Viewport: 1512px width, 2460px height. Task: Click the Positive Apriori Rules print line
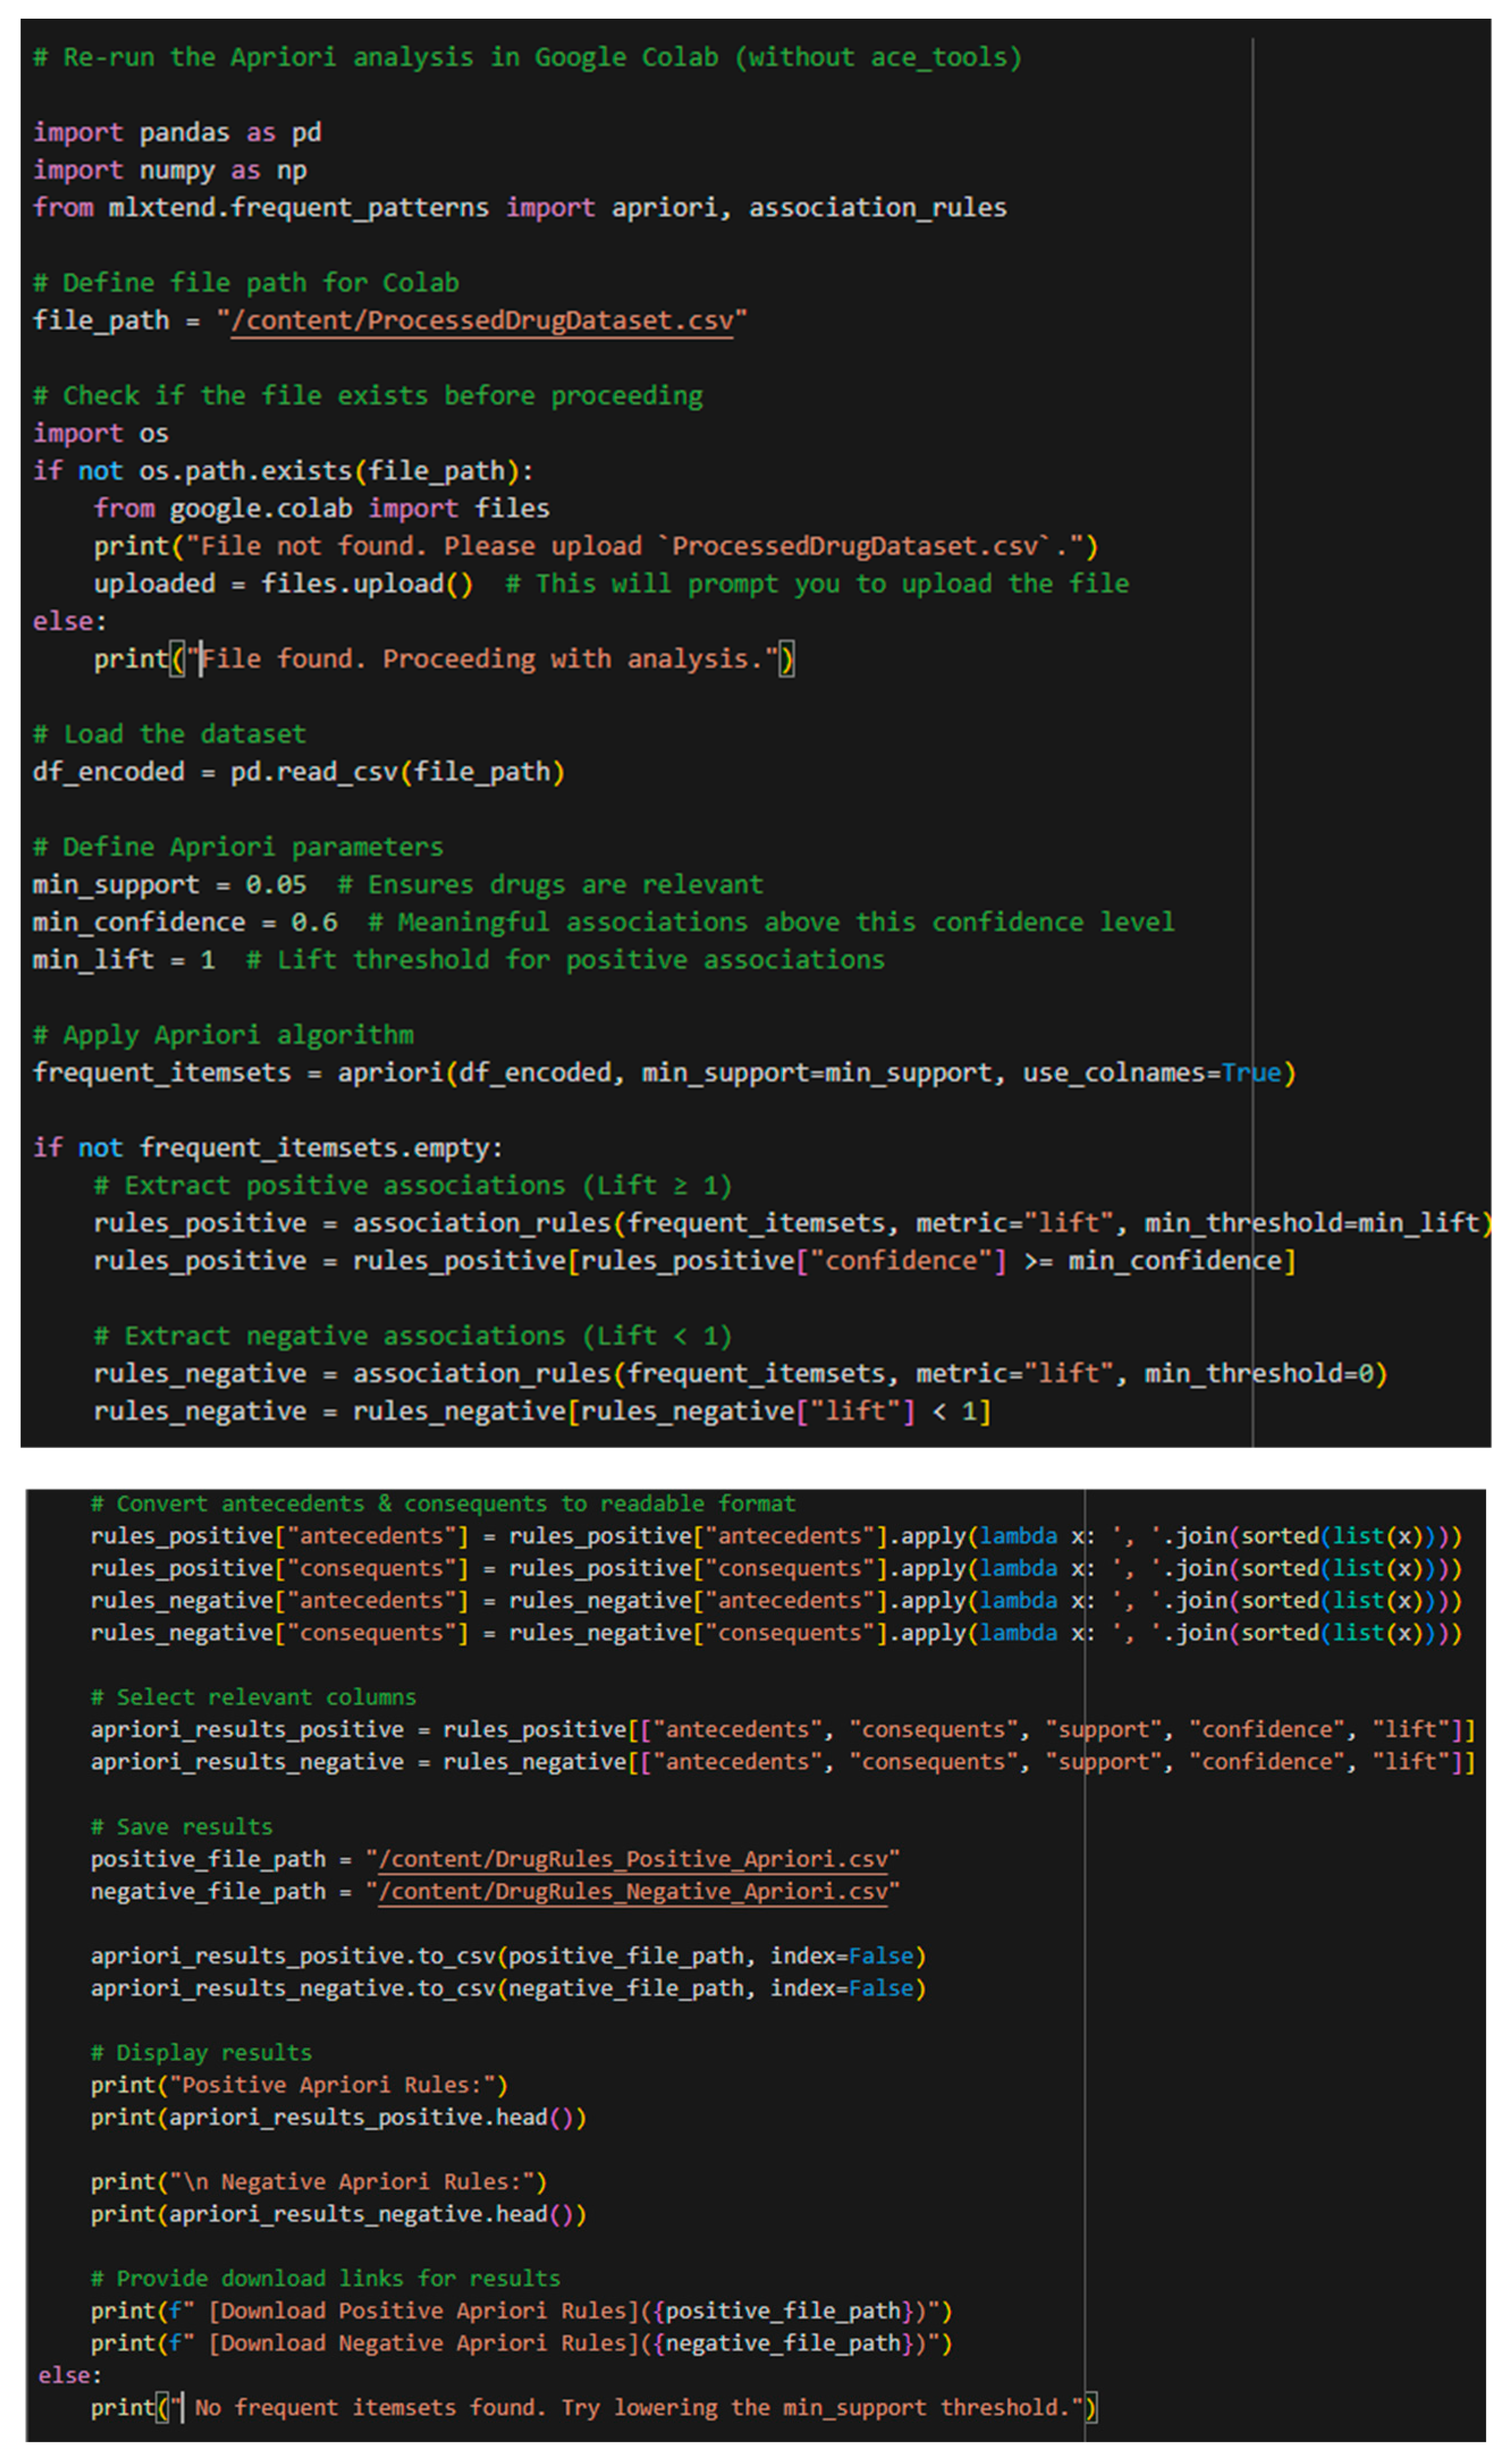[300, 2085]
